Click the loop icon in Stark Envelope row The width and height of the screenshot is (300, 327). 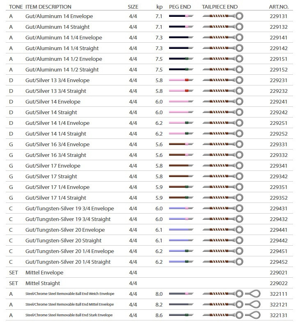[x=253, y=315]
